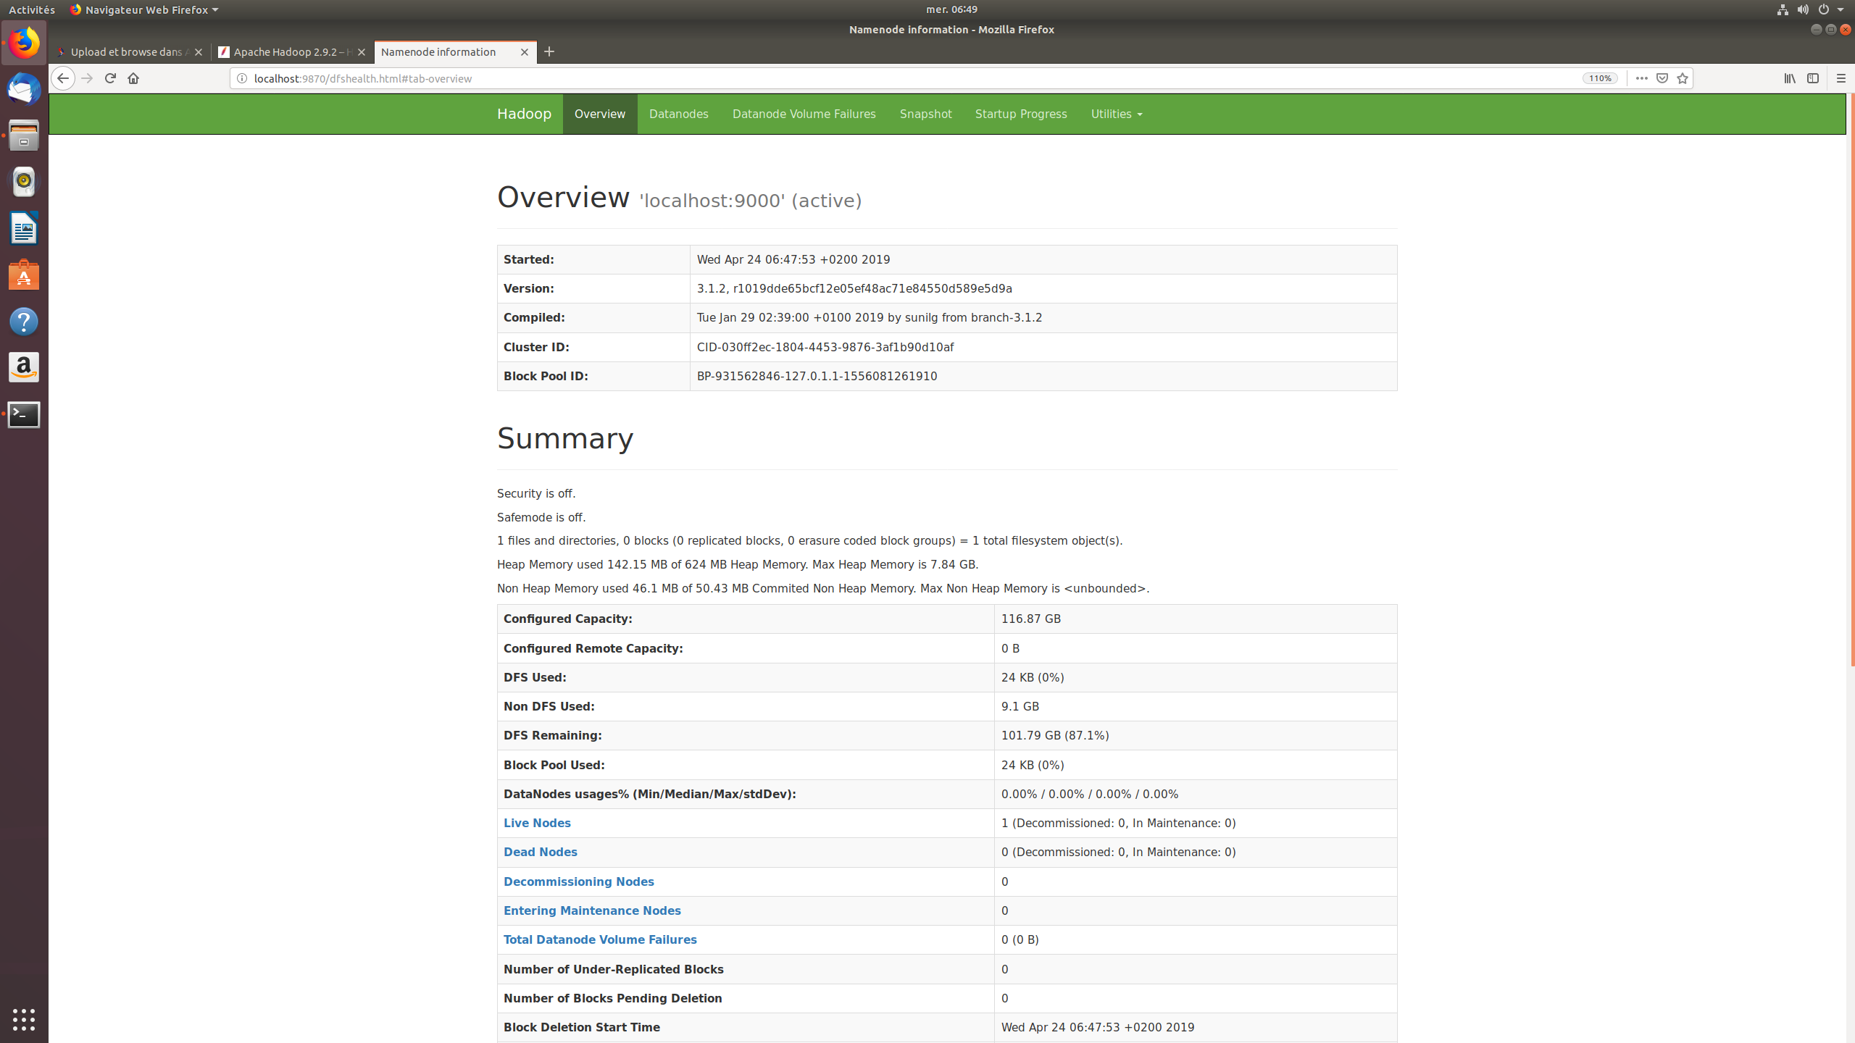Open Total Datanode Volume Failures link

pos(600,939)
